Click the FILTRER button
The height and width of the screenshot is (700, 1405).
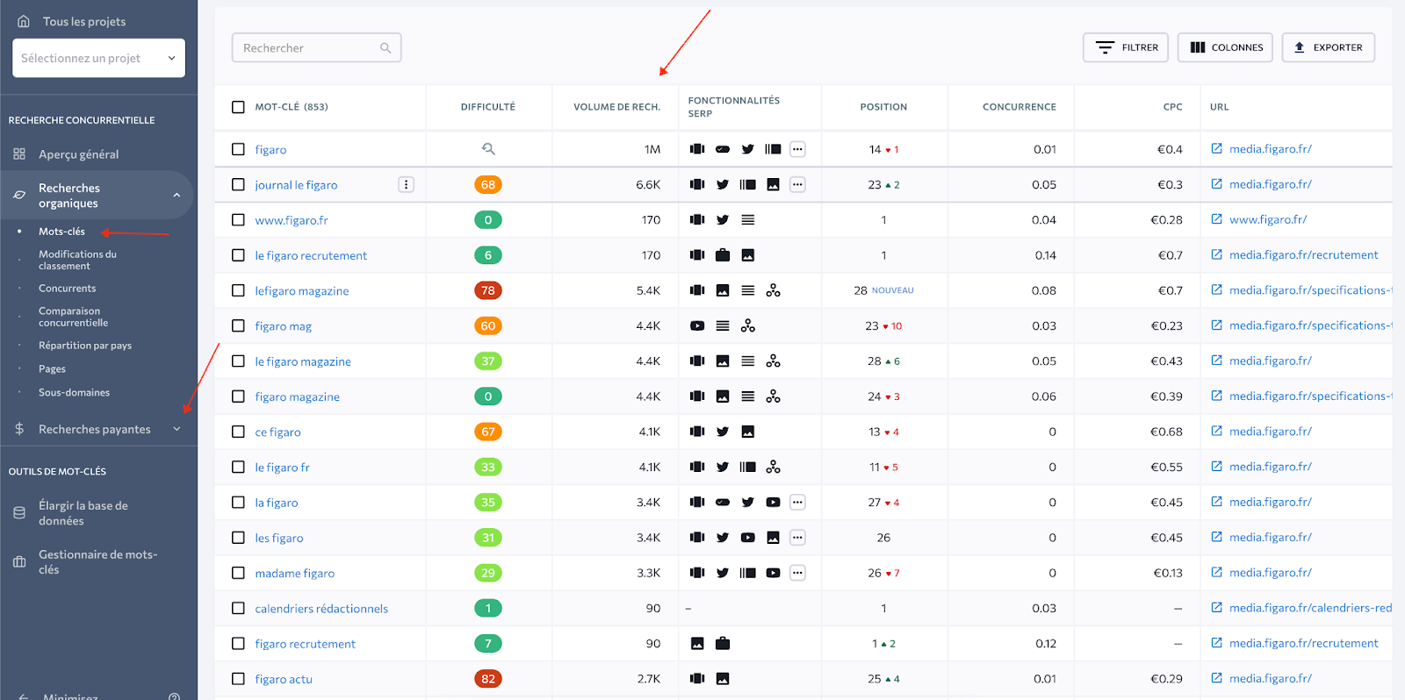(1126, 47)
